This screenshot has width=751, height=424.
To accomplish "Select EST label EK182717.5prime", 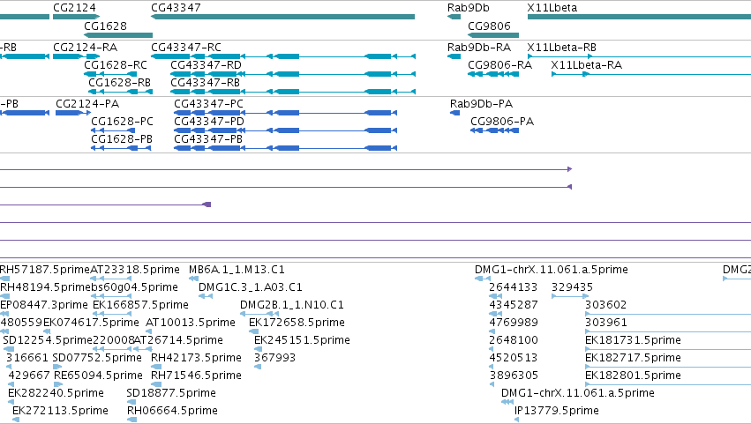I will (633, 358).
